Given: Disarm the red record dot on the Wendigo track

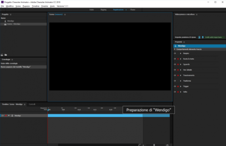Looking at the screenshot, I should tap(6, 116).
